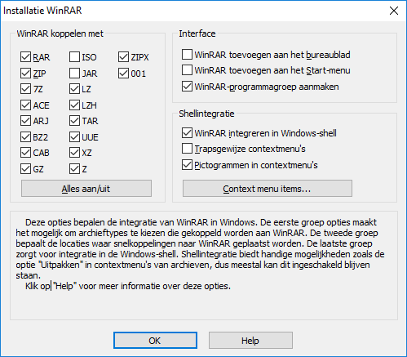Enable Trapsgewijze contextmenu's option
Image resolution: width=407 pixels, height=357 pixels.
pos(187,149)
